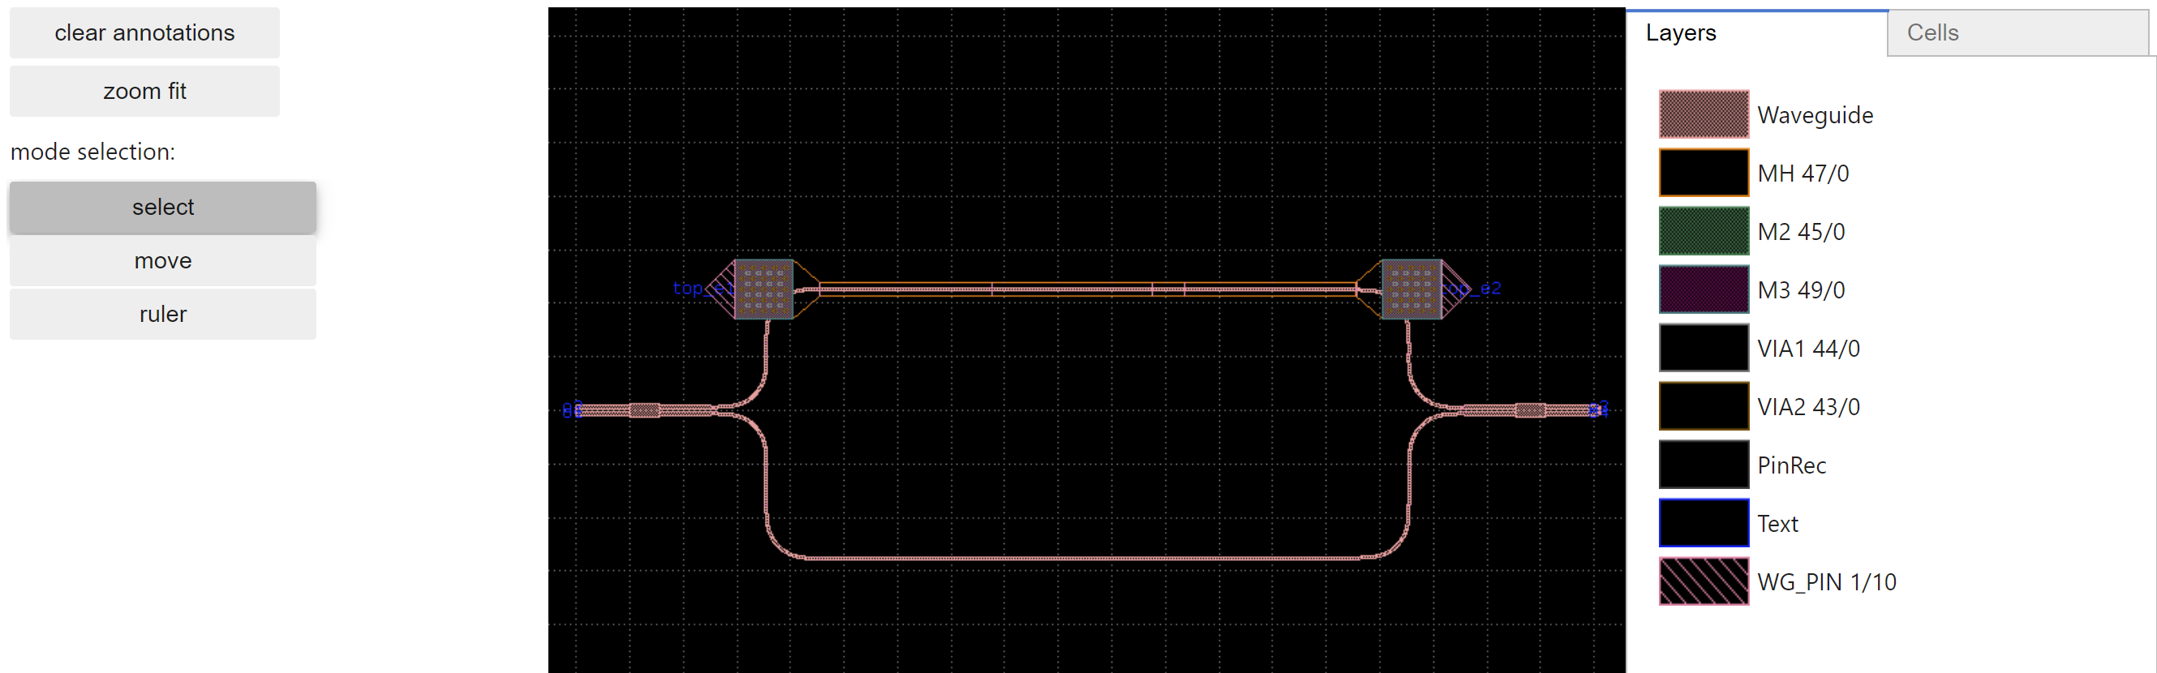Click the right output coupler on waveguide

(1531, 410)
